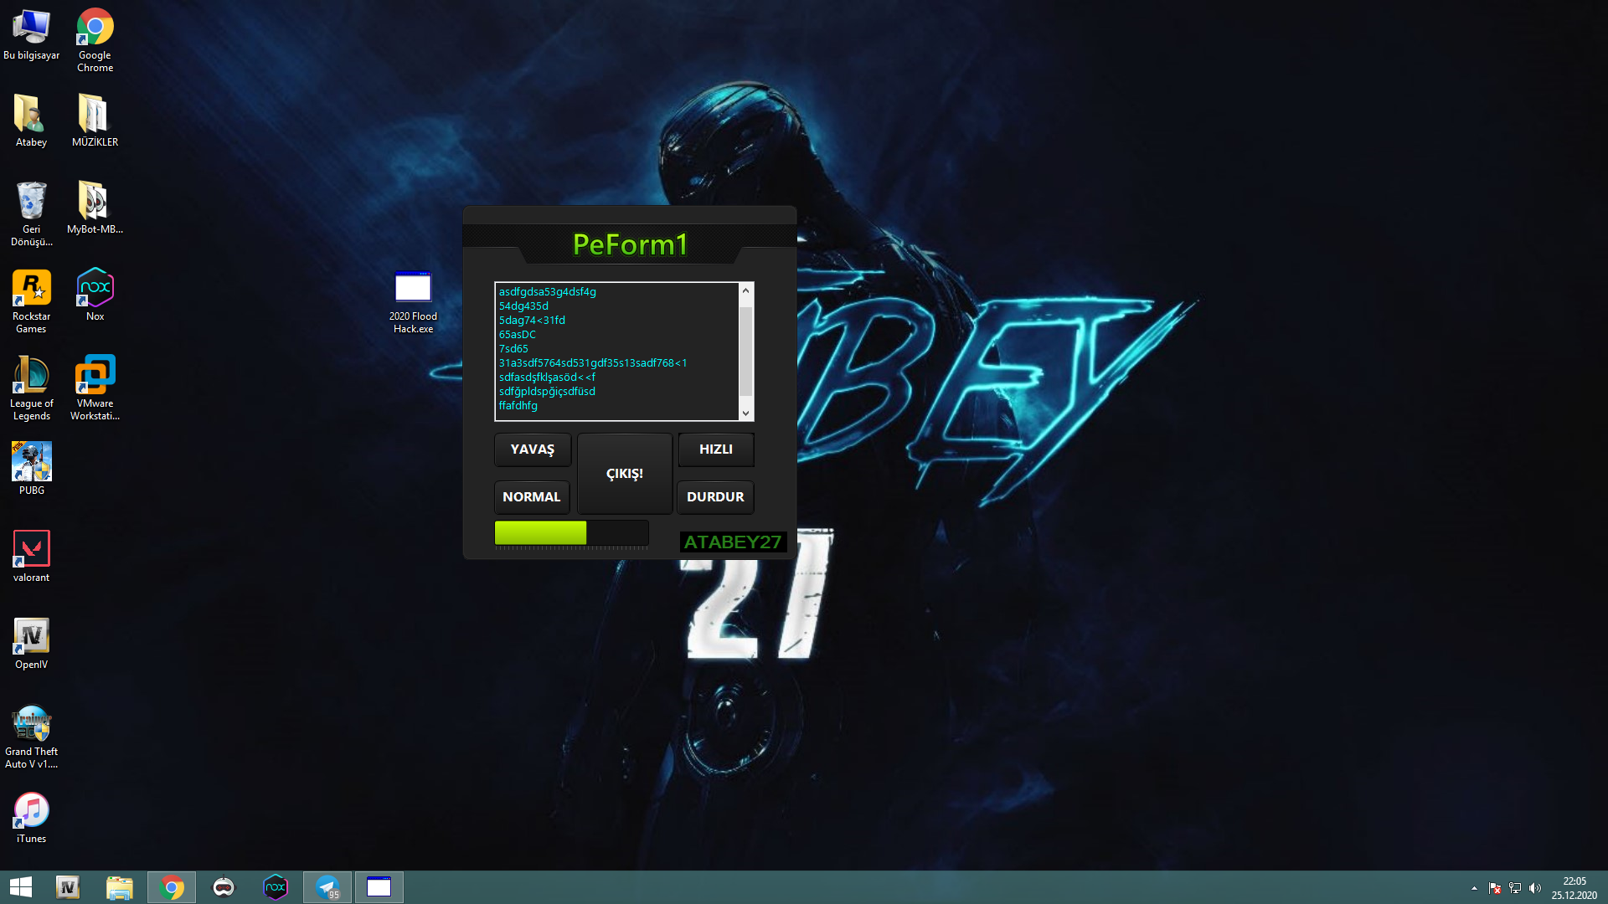The image size is (1608, 904).
Task: Open the white mask app in the taskbar
Action: click(x=224, y=887)
